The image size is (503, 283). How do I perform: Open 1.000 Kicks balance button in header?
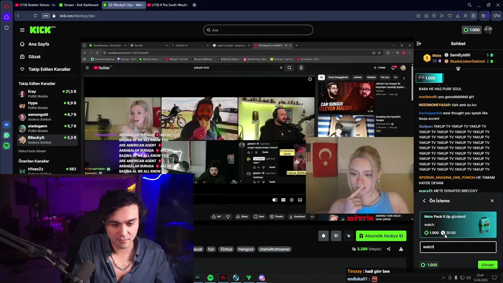click(x=471, y=30)
